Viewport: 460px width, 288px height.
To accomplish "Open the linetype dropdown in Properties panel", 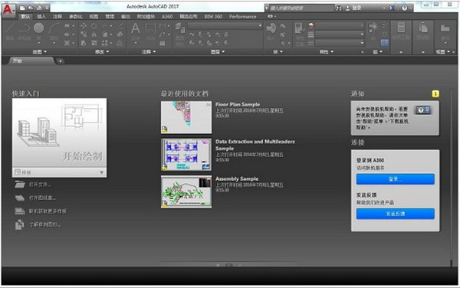I will 340,43.
